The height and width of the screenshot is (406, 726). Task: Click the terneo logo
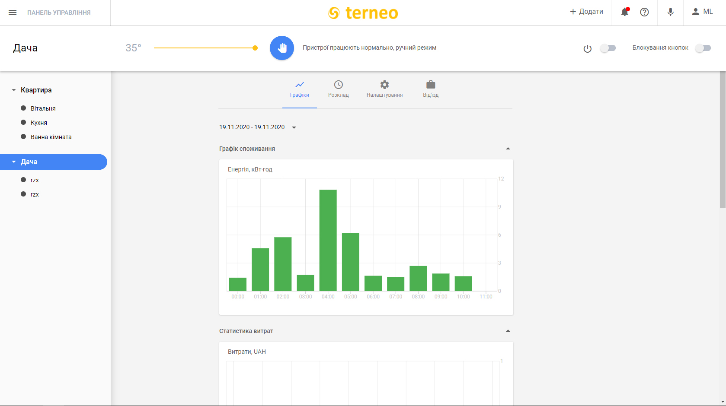click(x=363, y=13)
